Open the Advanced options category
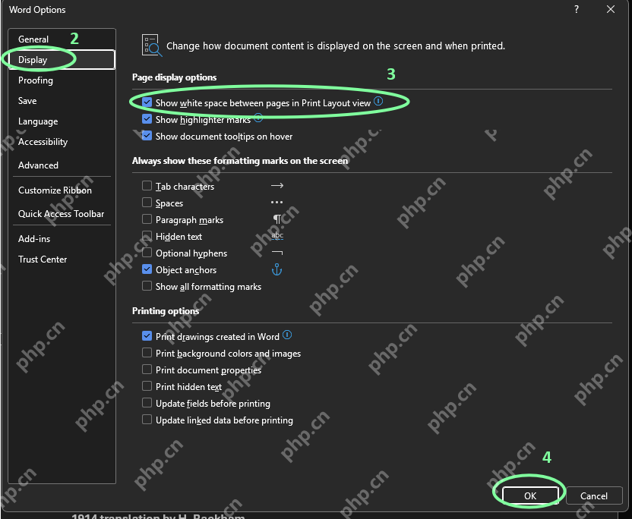 pyautogui.click(x=62, y=165)
